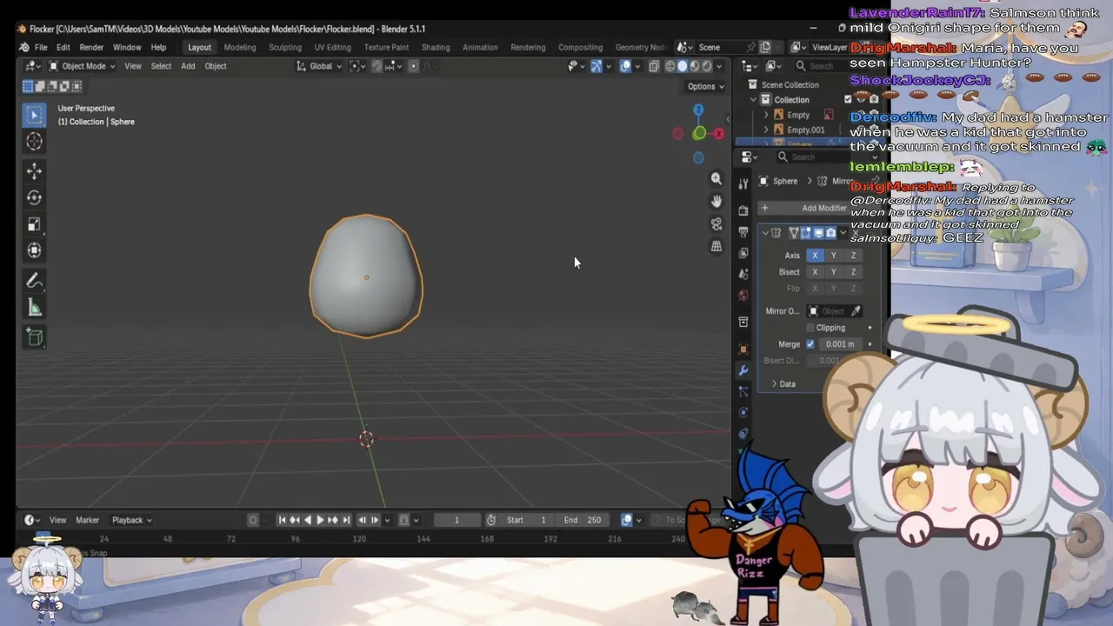Uncheck the Merge checkbox
This screenshot has height=626, width=1113.
point(810,344)
